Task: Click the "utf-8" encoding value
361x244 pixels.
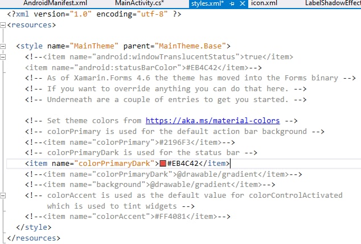Action: click(x=153, y=14)
